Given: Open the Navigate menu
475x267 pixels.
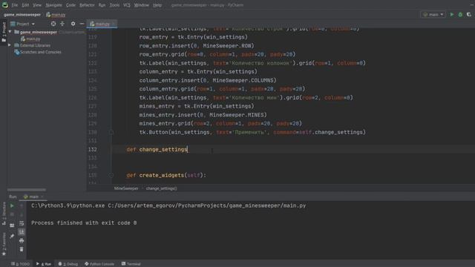Looking at the screenshot, I should coord(53,5).
